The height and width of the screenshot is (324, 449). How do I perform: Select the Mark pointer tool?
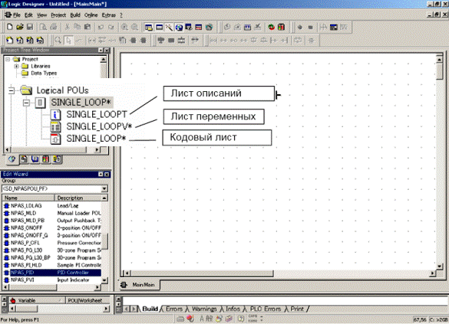pyautogui.click(x=68, y=41)
